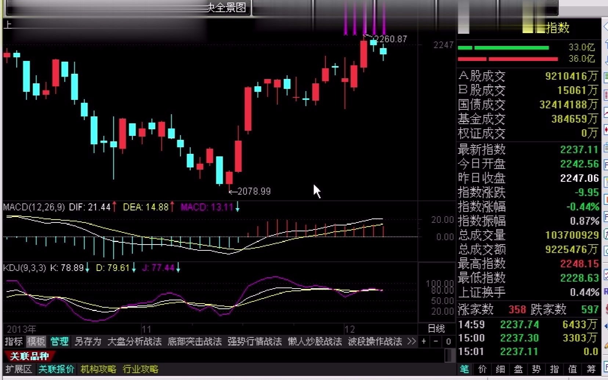Expand more templates with >> arrow
This screenshot has height=380, width=608.
point(412,341)
